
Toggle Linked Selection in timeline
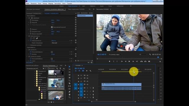(x=83, y=71)
